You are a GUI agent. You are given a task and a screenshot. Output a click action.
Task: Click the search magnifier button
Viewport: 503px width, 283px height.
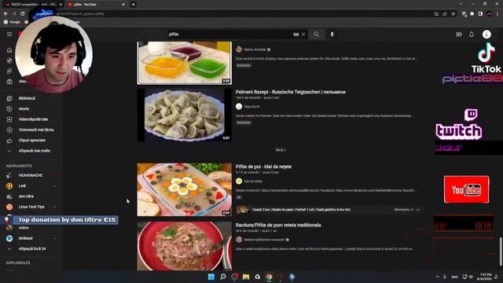click(316, 35)
